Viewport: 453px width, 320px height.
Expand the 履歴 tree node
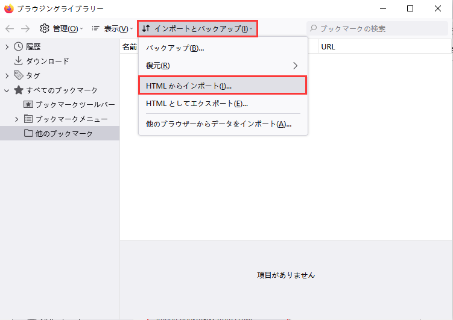point(7,46)
